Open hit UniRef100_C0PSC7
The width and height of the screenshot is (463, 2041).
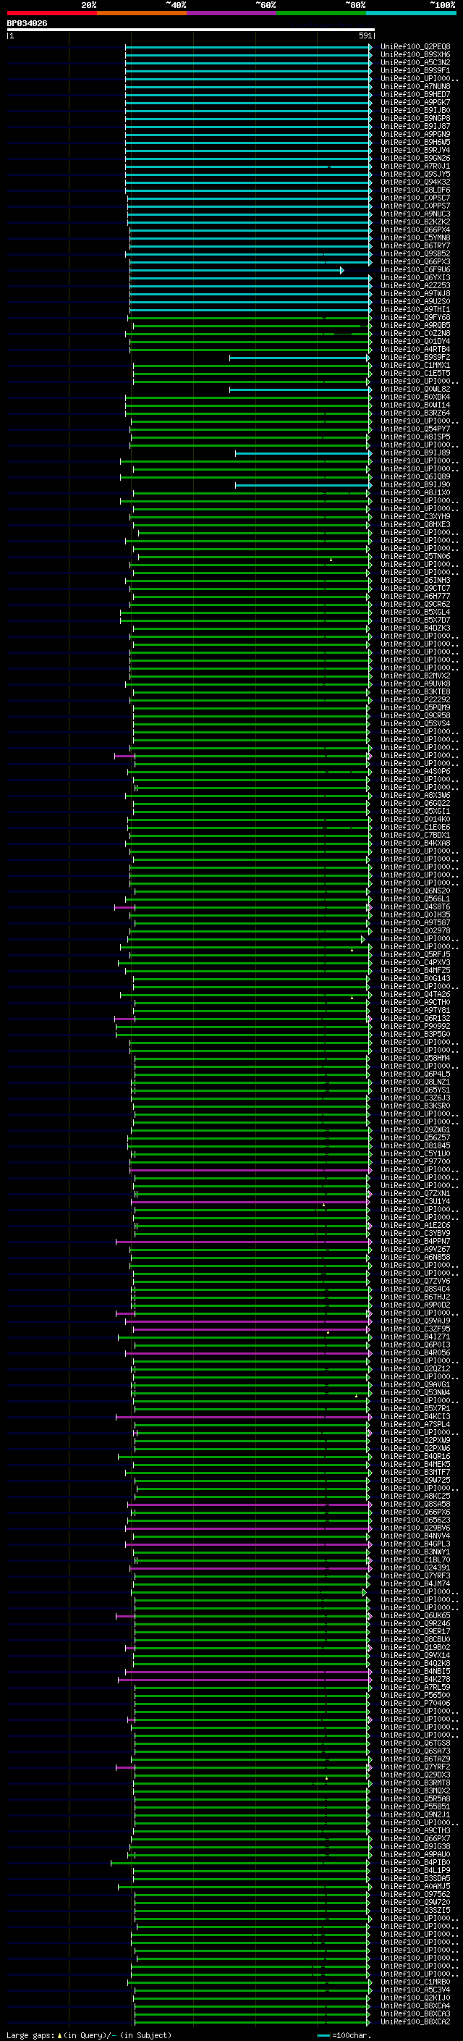pyautogui.click(x=415, y=198)
